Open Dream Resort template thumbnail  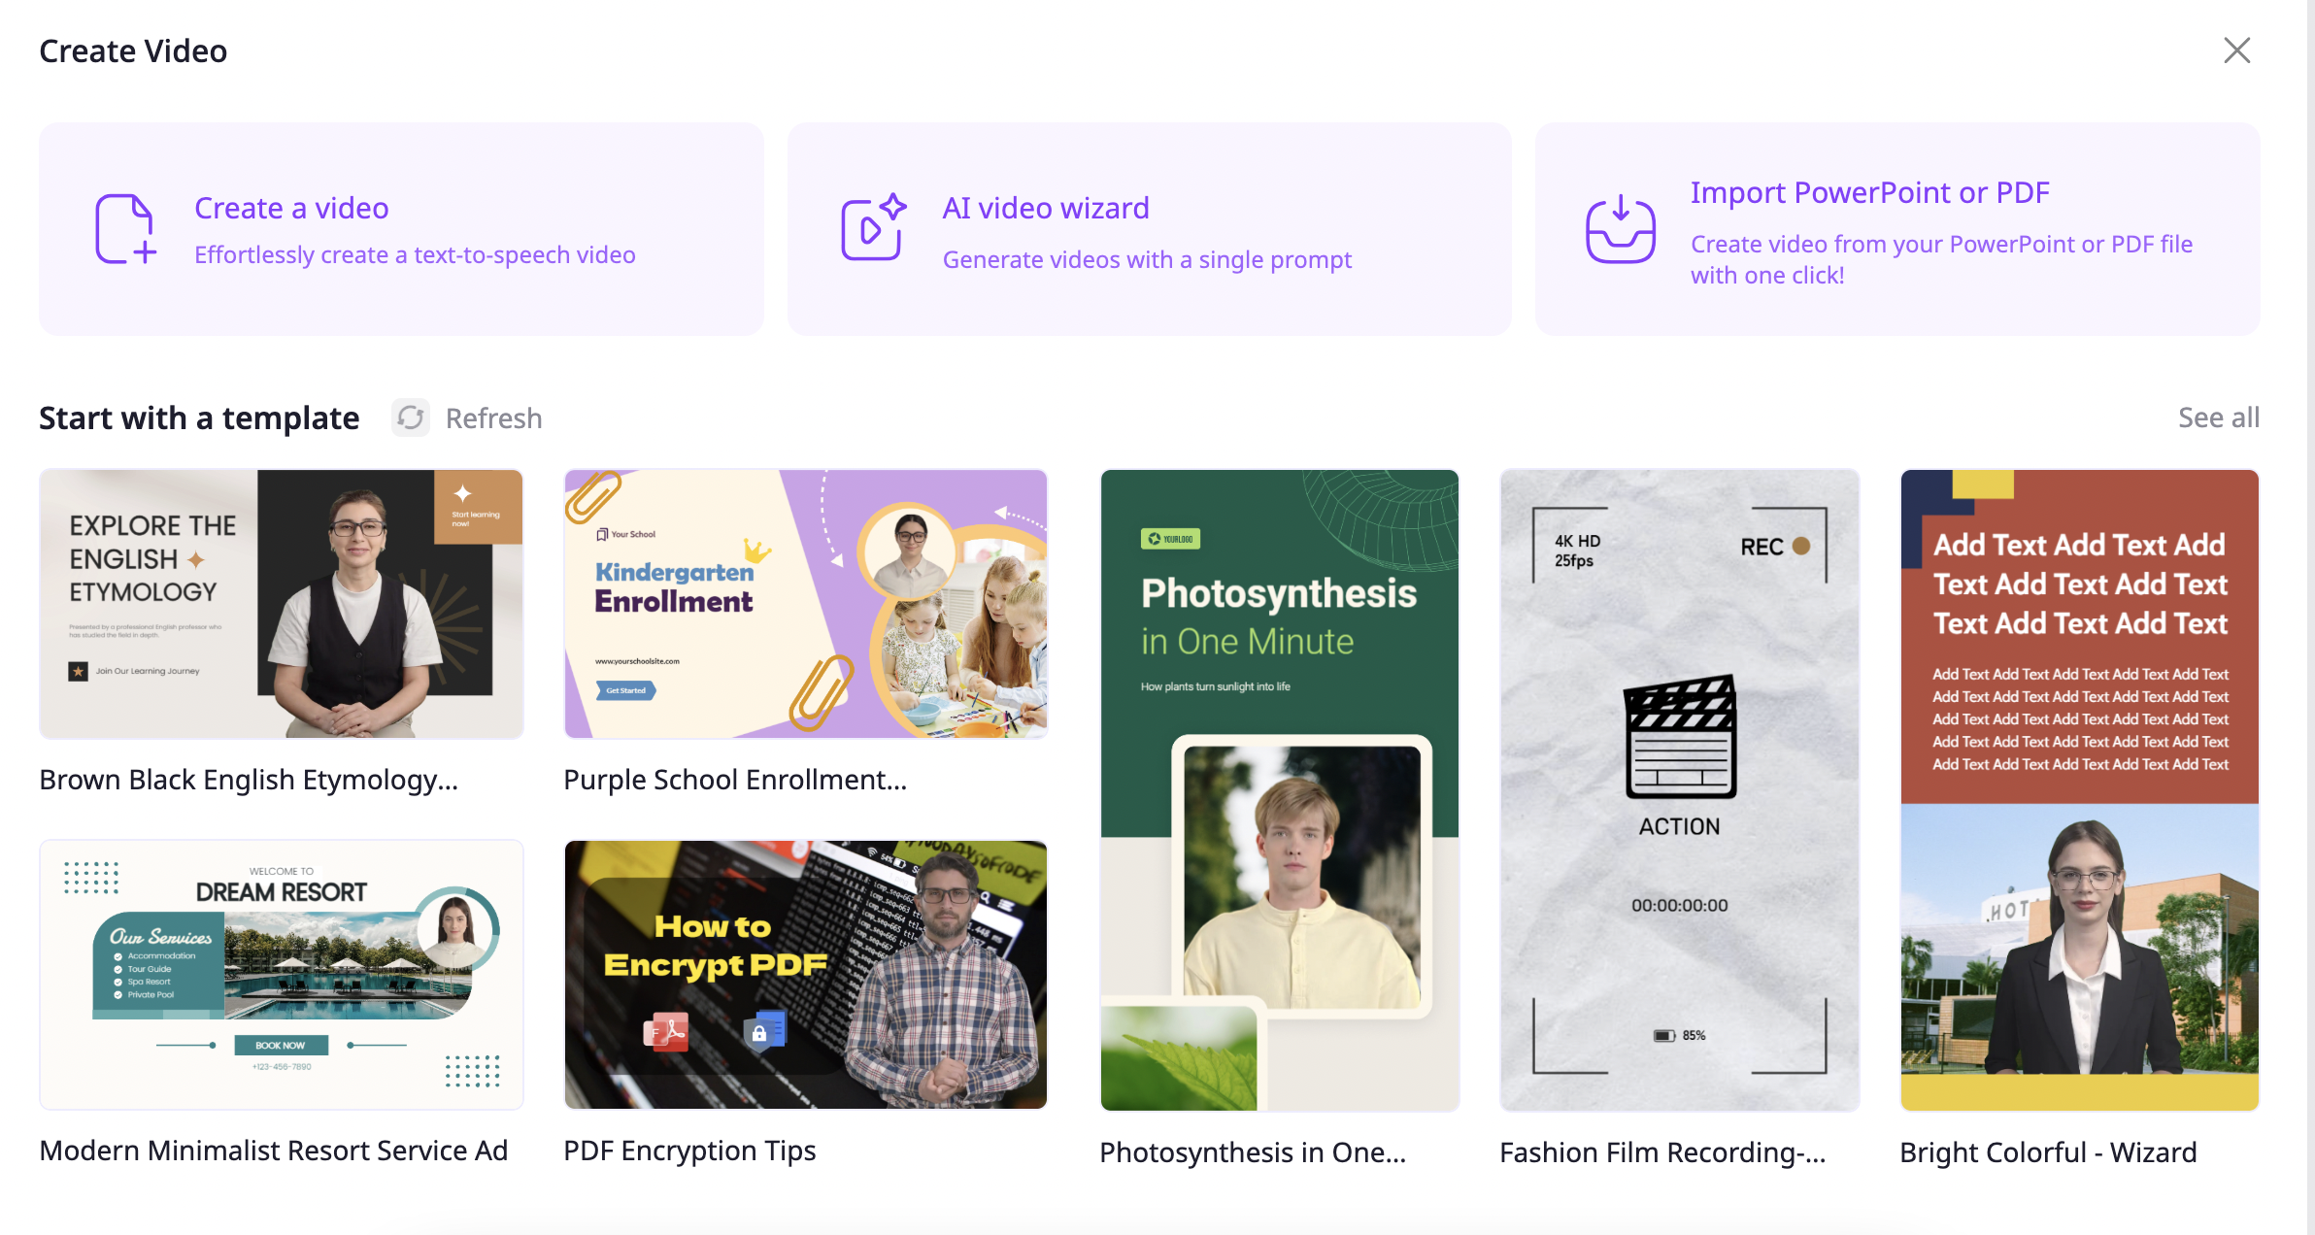282,975
